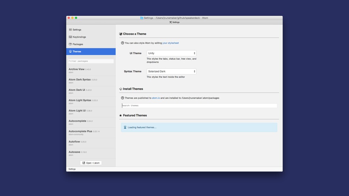Image resolution: width=349 pixels, height=196 pixels.
Task: Click the Loading featured themes text
Action: click(x=142, y=127)
